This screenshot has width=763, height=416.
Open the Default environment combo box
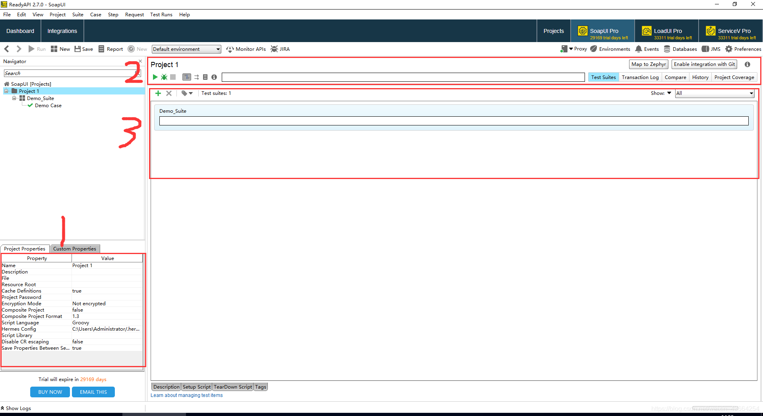[186, 49]
